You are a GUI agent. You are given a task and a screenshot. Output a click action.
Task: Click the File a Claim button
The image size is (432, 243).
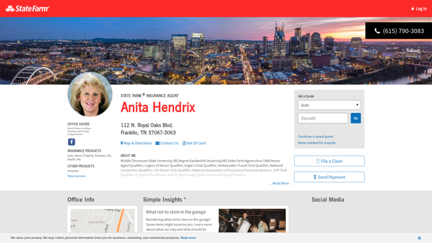pos(329,161)
